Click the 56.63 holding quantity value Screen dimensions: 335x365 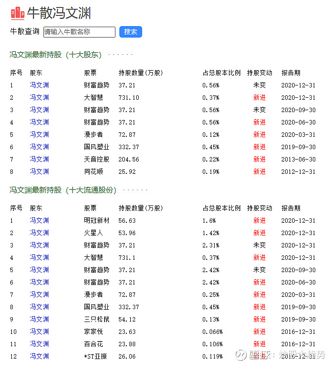(x=127, y=221)
